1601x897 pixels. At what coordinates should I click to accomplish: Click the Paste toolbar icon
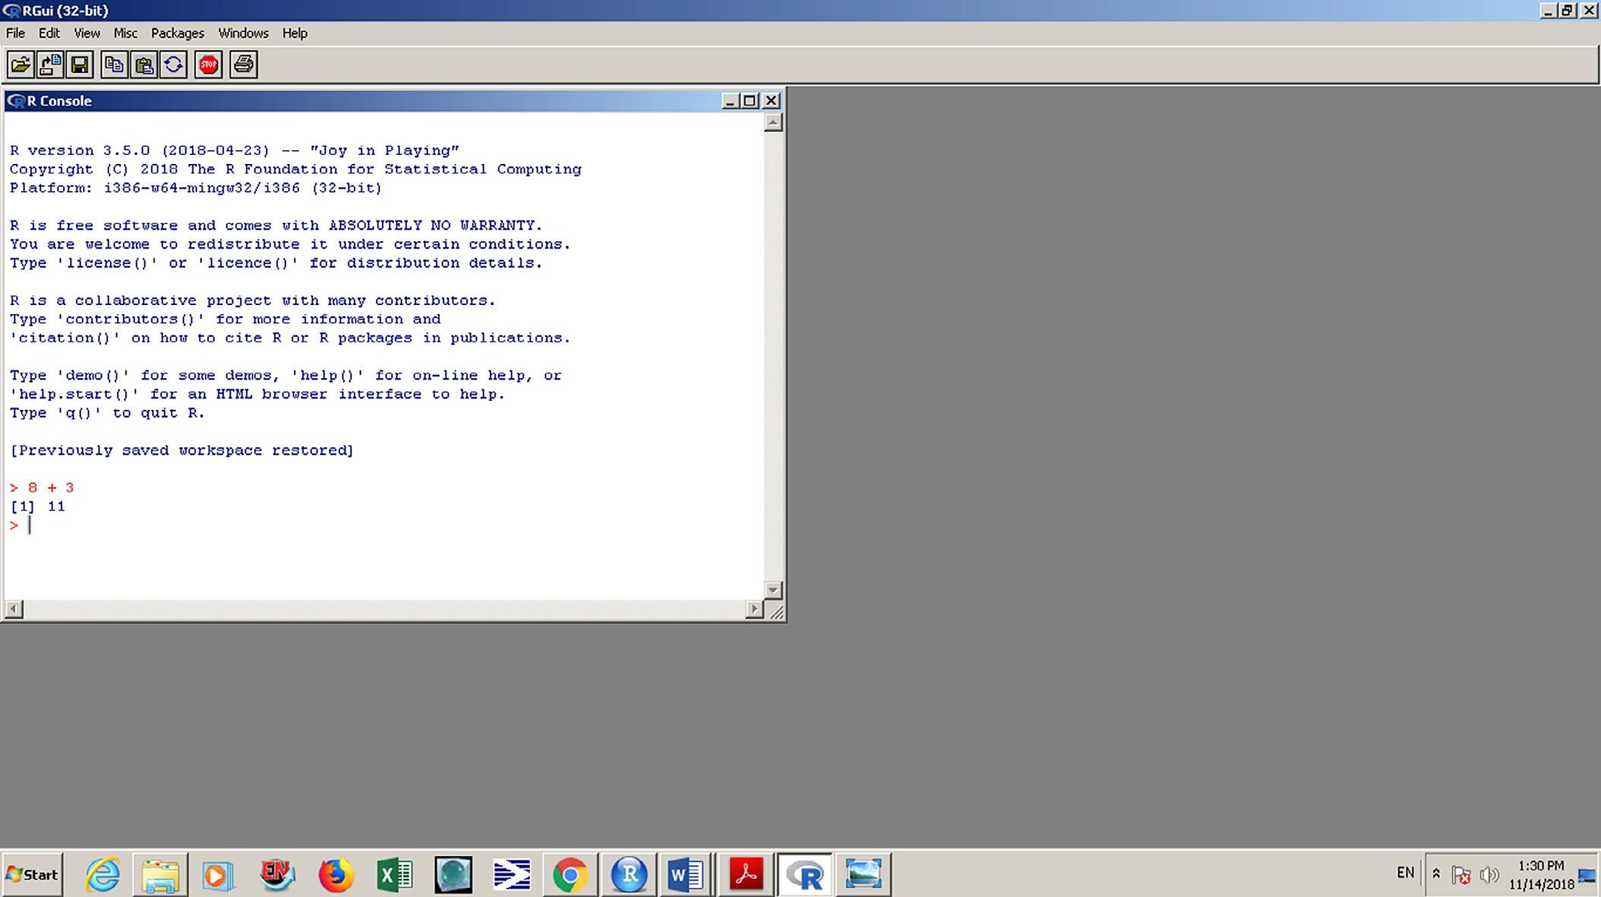143,65
